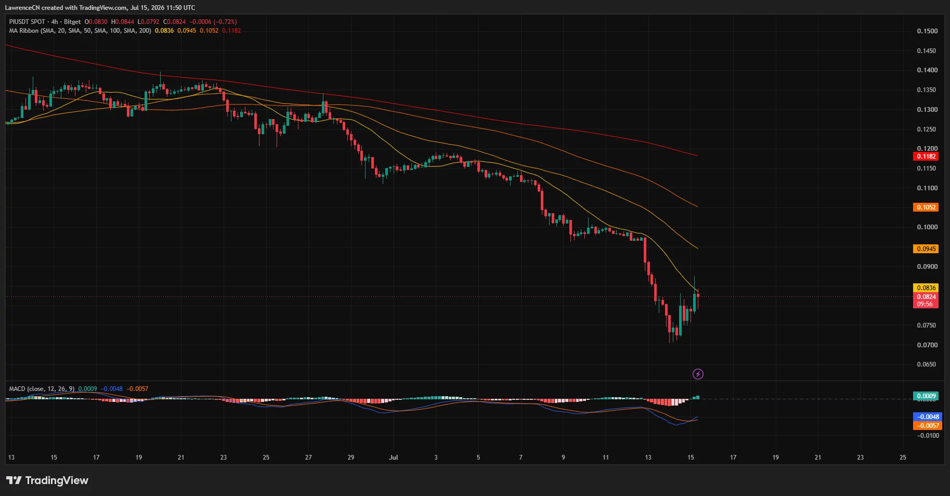Click the close value C0.0824 in the legend
The image size is (950, 496).
point(174,22)
